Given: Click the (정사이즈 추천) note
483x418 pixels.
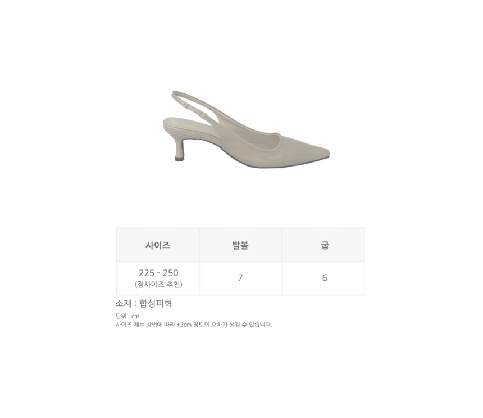Looking at the screenshot, I should coord(158,284).
